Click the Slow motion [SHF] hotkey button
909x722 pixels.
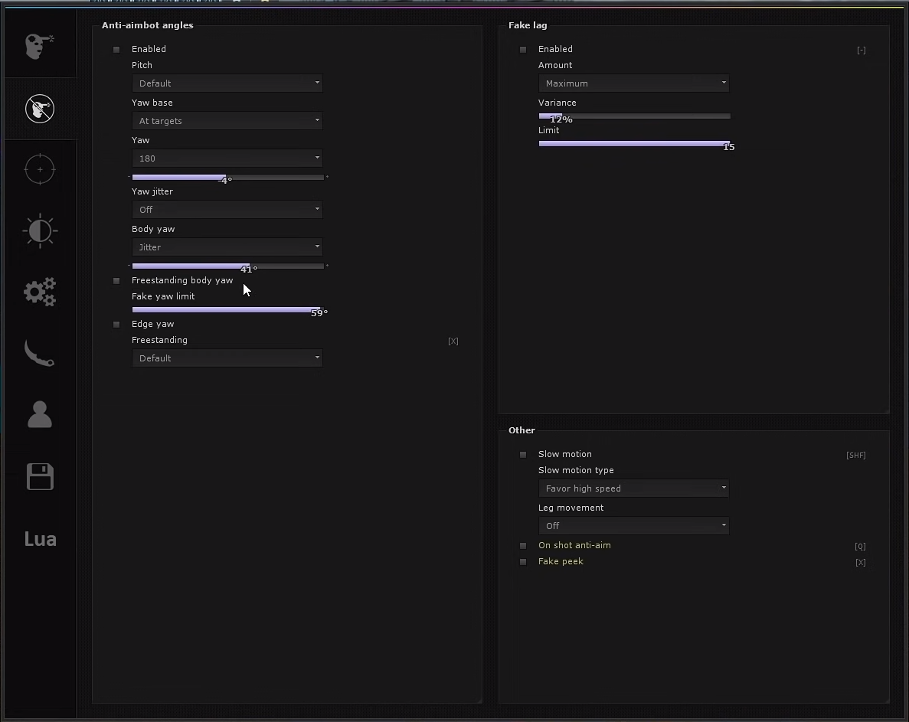[855, 456]
